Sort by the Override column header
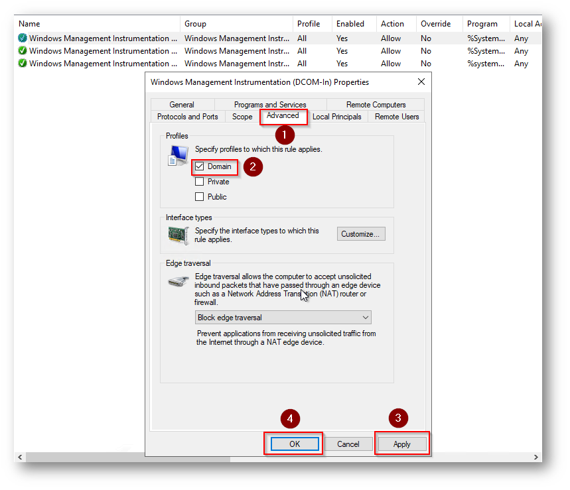This screenshot has width=570, height=490. tap(439, 24)
